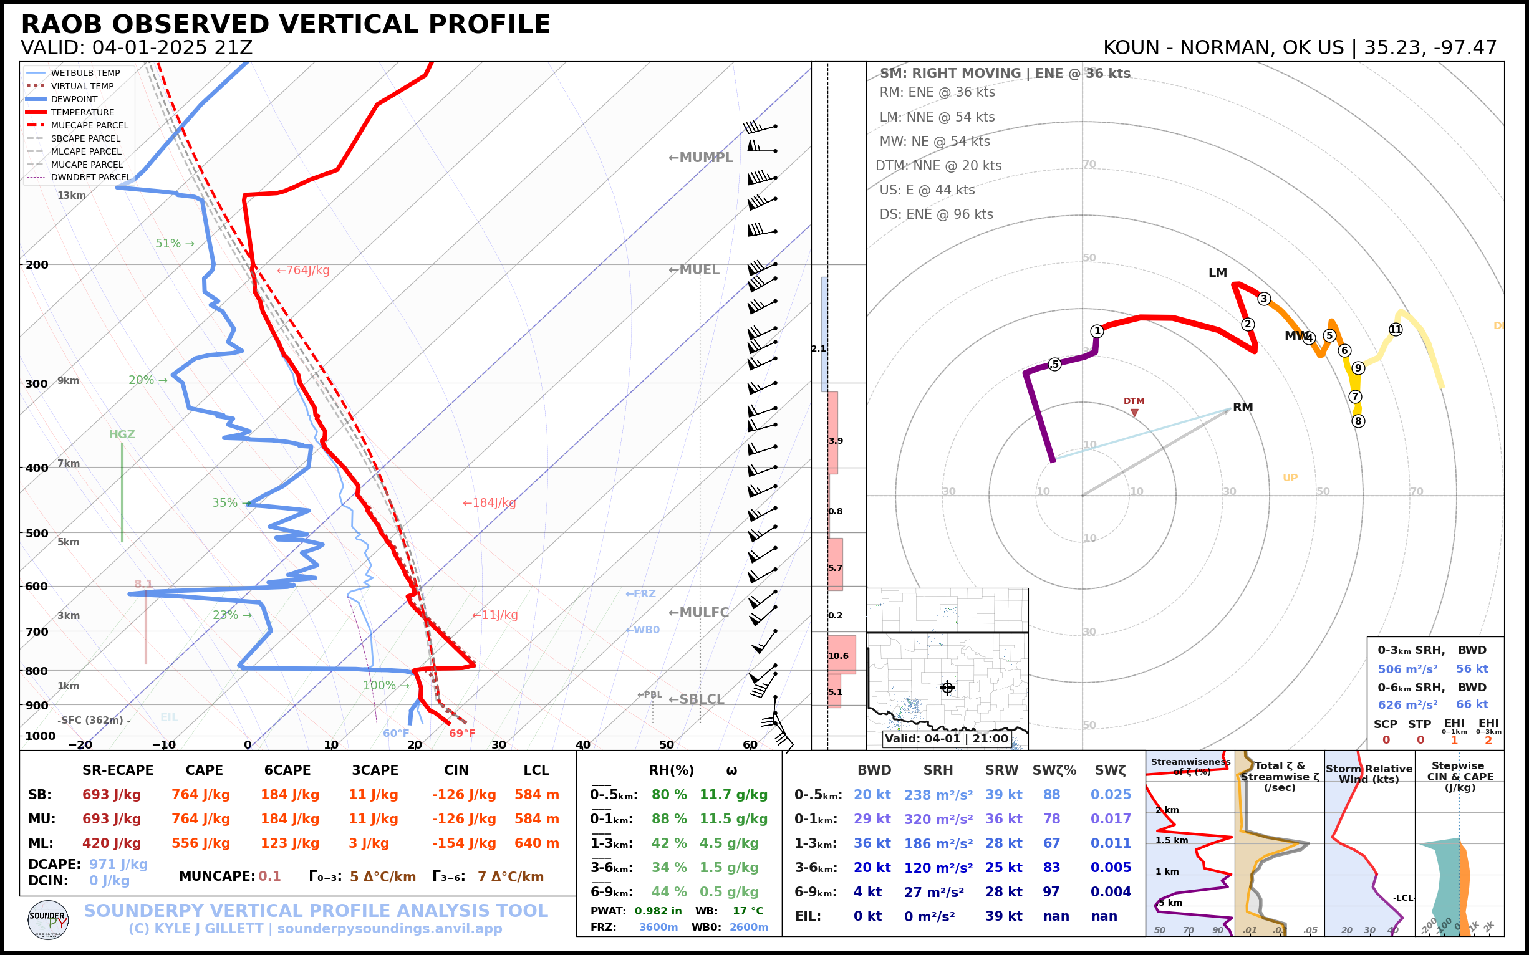
Task: Click the RM storm motion label
Action: [1242, 408]
